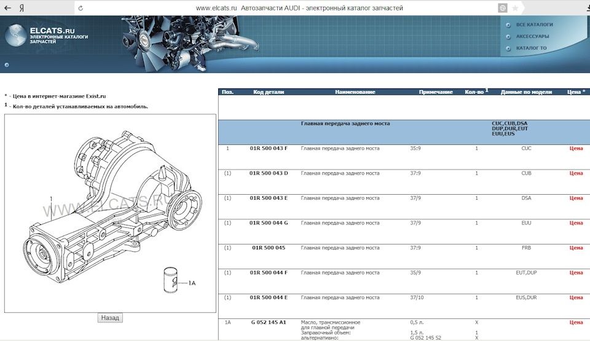Open Цена link for 01R 500 045

pyautogui.click(x=576, y=248)
